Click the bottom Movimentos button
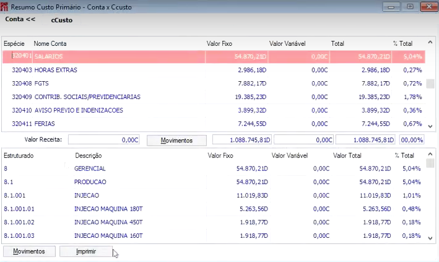Viewport: 439px width, 262px height. coord(29,251)
